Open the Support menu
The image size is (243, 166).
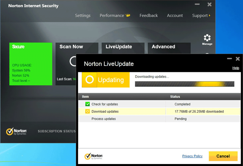click(x=200, y=16)
